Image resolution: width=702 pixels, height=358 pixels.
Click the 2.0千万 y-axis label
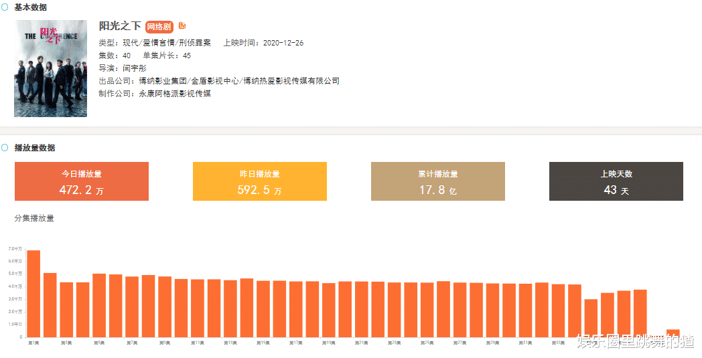click(x=15, y=311)
